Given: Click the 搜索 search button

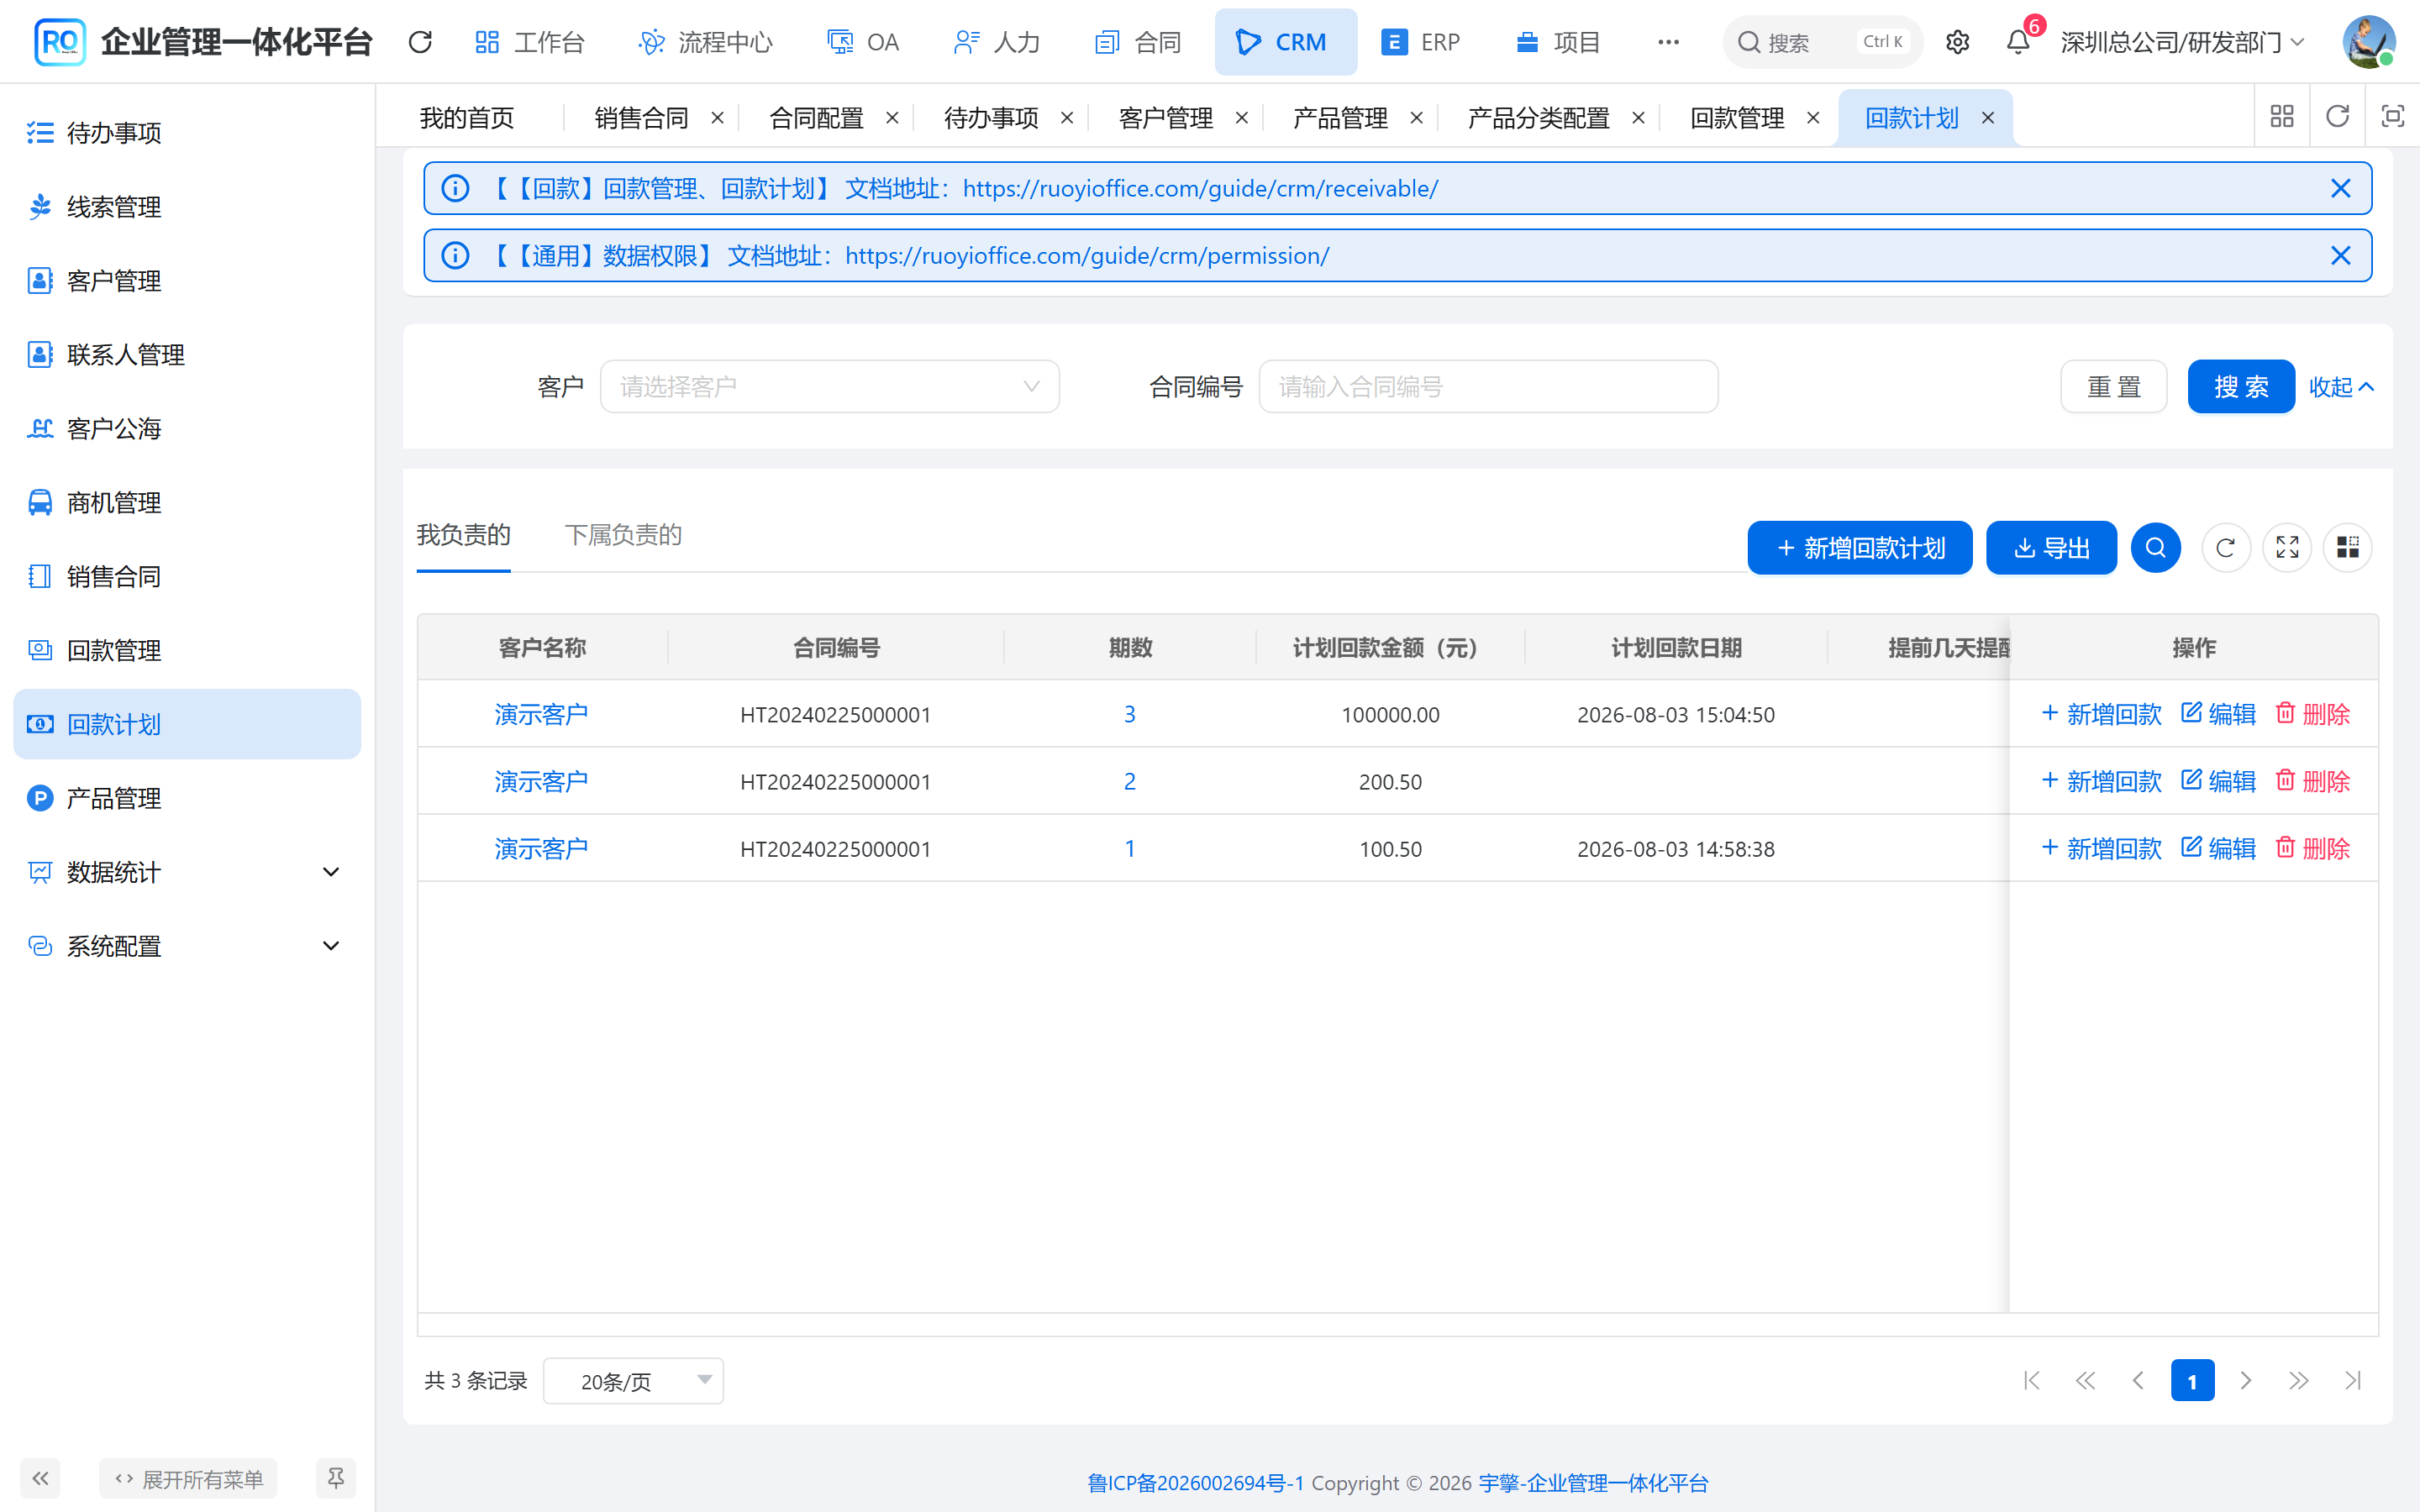Looking at the screenshot, I should tap(2240, 387).
